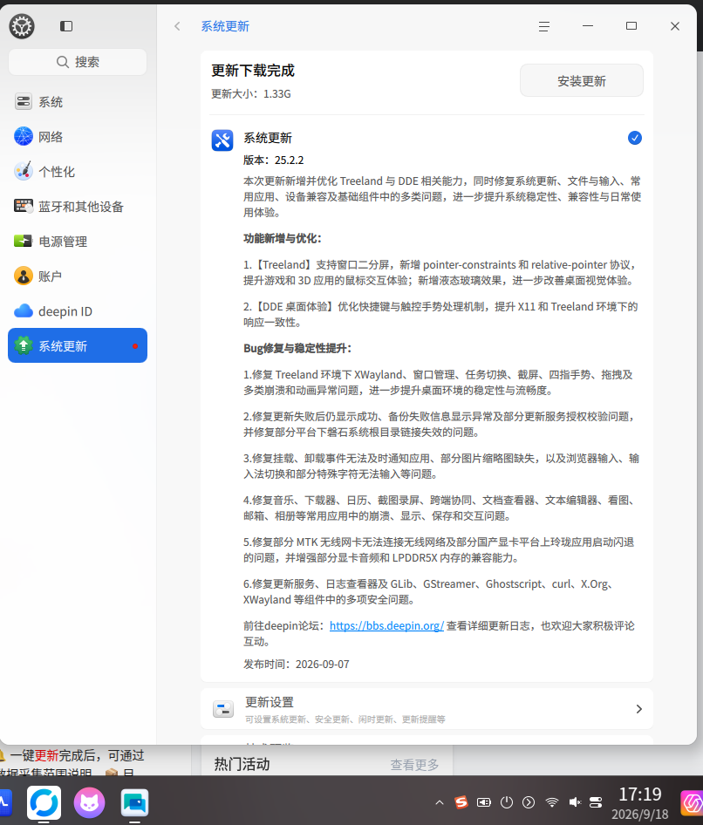The image size is (703, 825).
Task: Open the power tray icon
Action: pos(506,801)
